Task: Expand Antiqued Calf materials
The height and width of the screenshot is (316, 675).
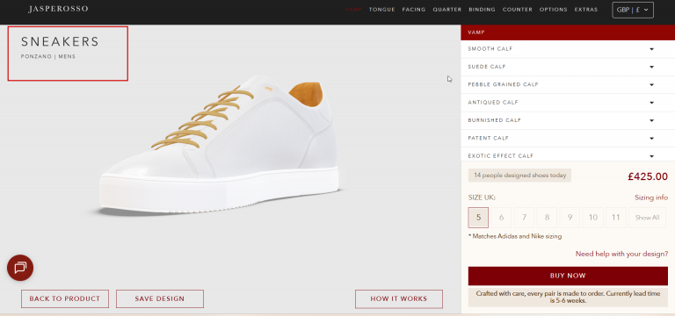Action: [568, 103]
